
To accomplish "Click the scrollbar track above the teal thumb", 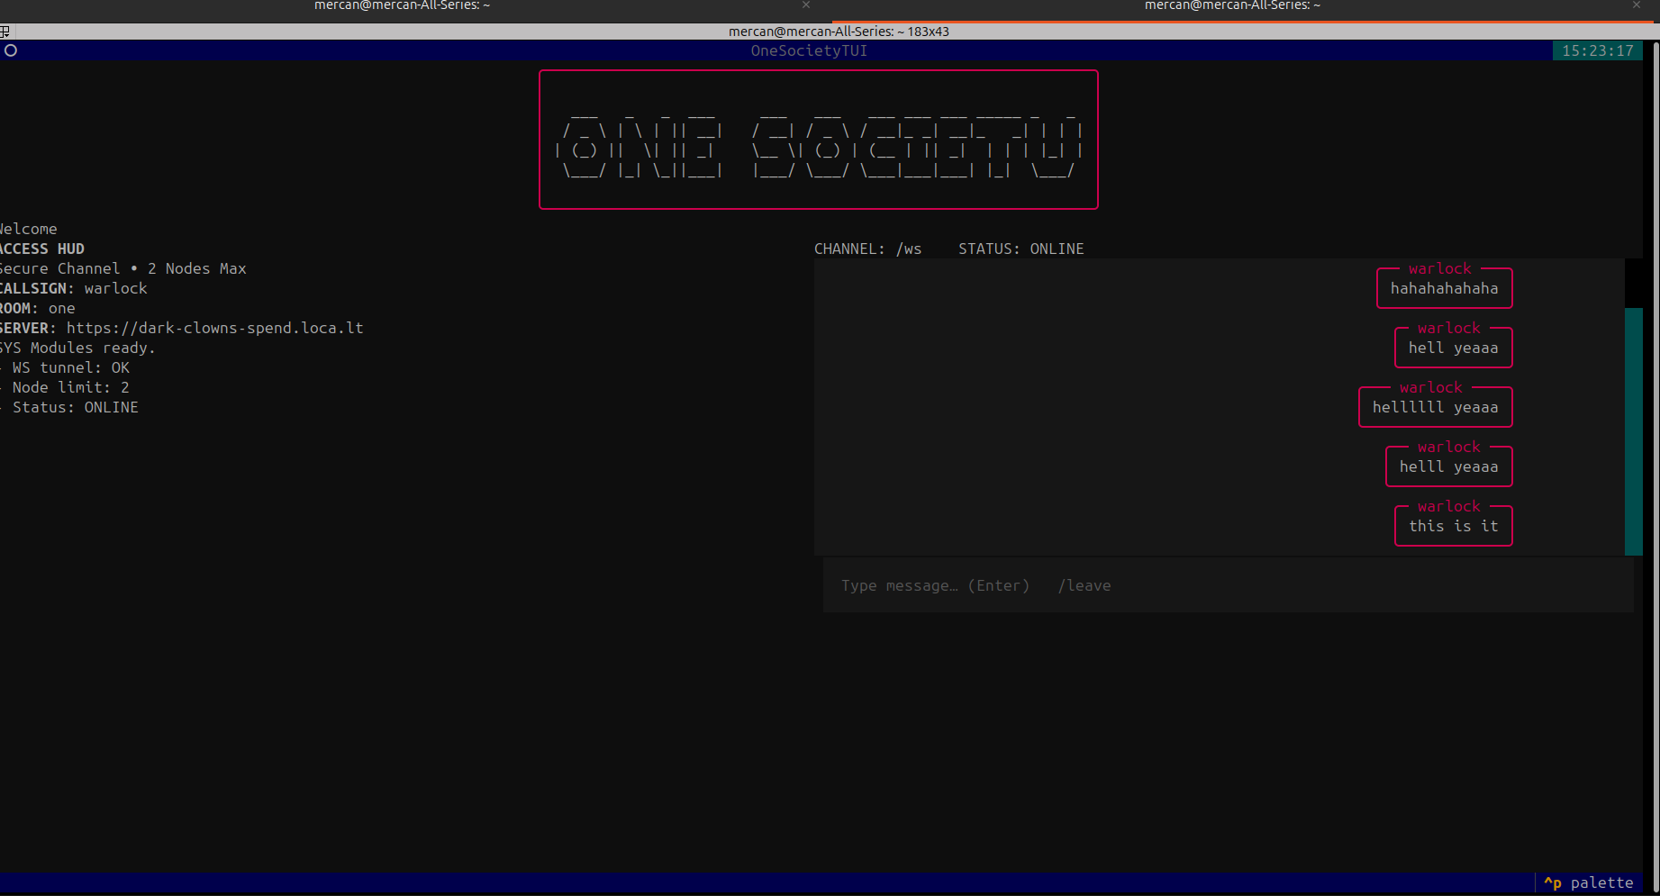I will tap(1633, 283).
